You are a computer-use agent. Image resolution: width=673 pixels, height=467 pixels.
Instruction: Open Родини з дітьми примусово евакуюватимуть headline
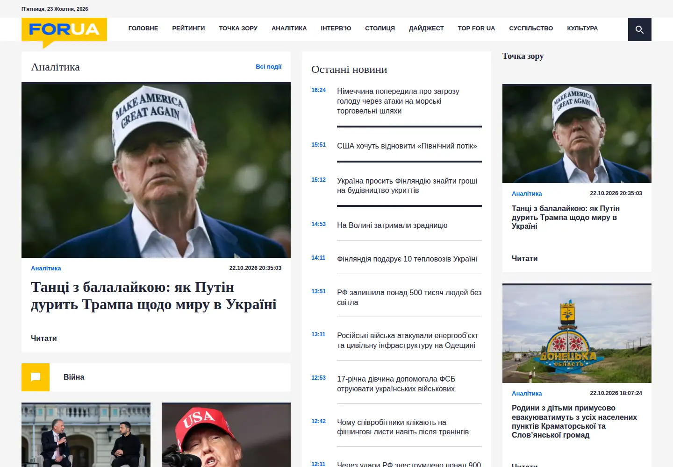(574, 422)
